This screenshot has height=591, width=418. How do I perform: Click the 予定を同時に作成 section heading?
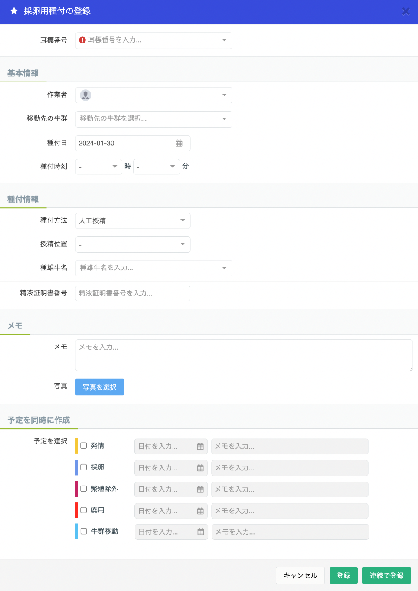tap(39, 420)
